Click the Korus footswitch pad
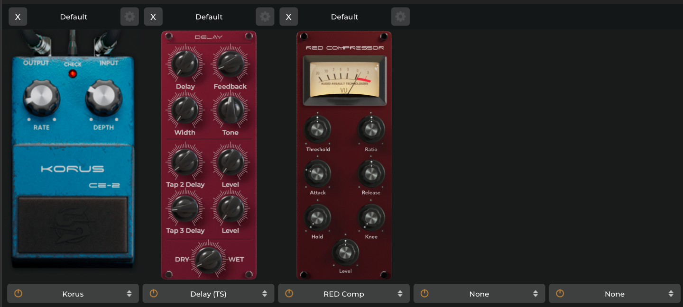 point(73,225)
